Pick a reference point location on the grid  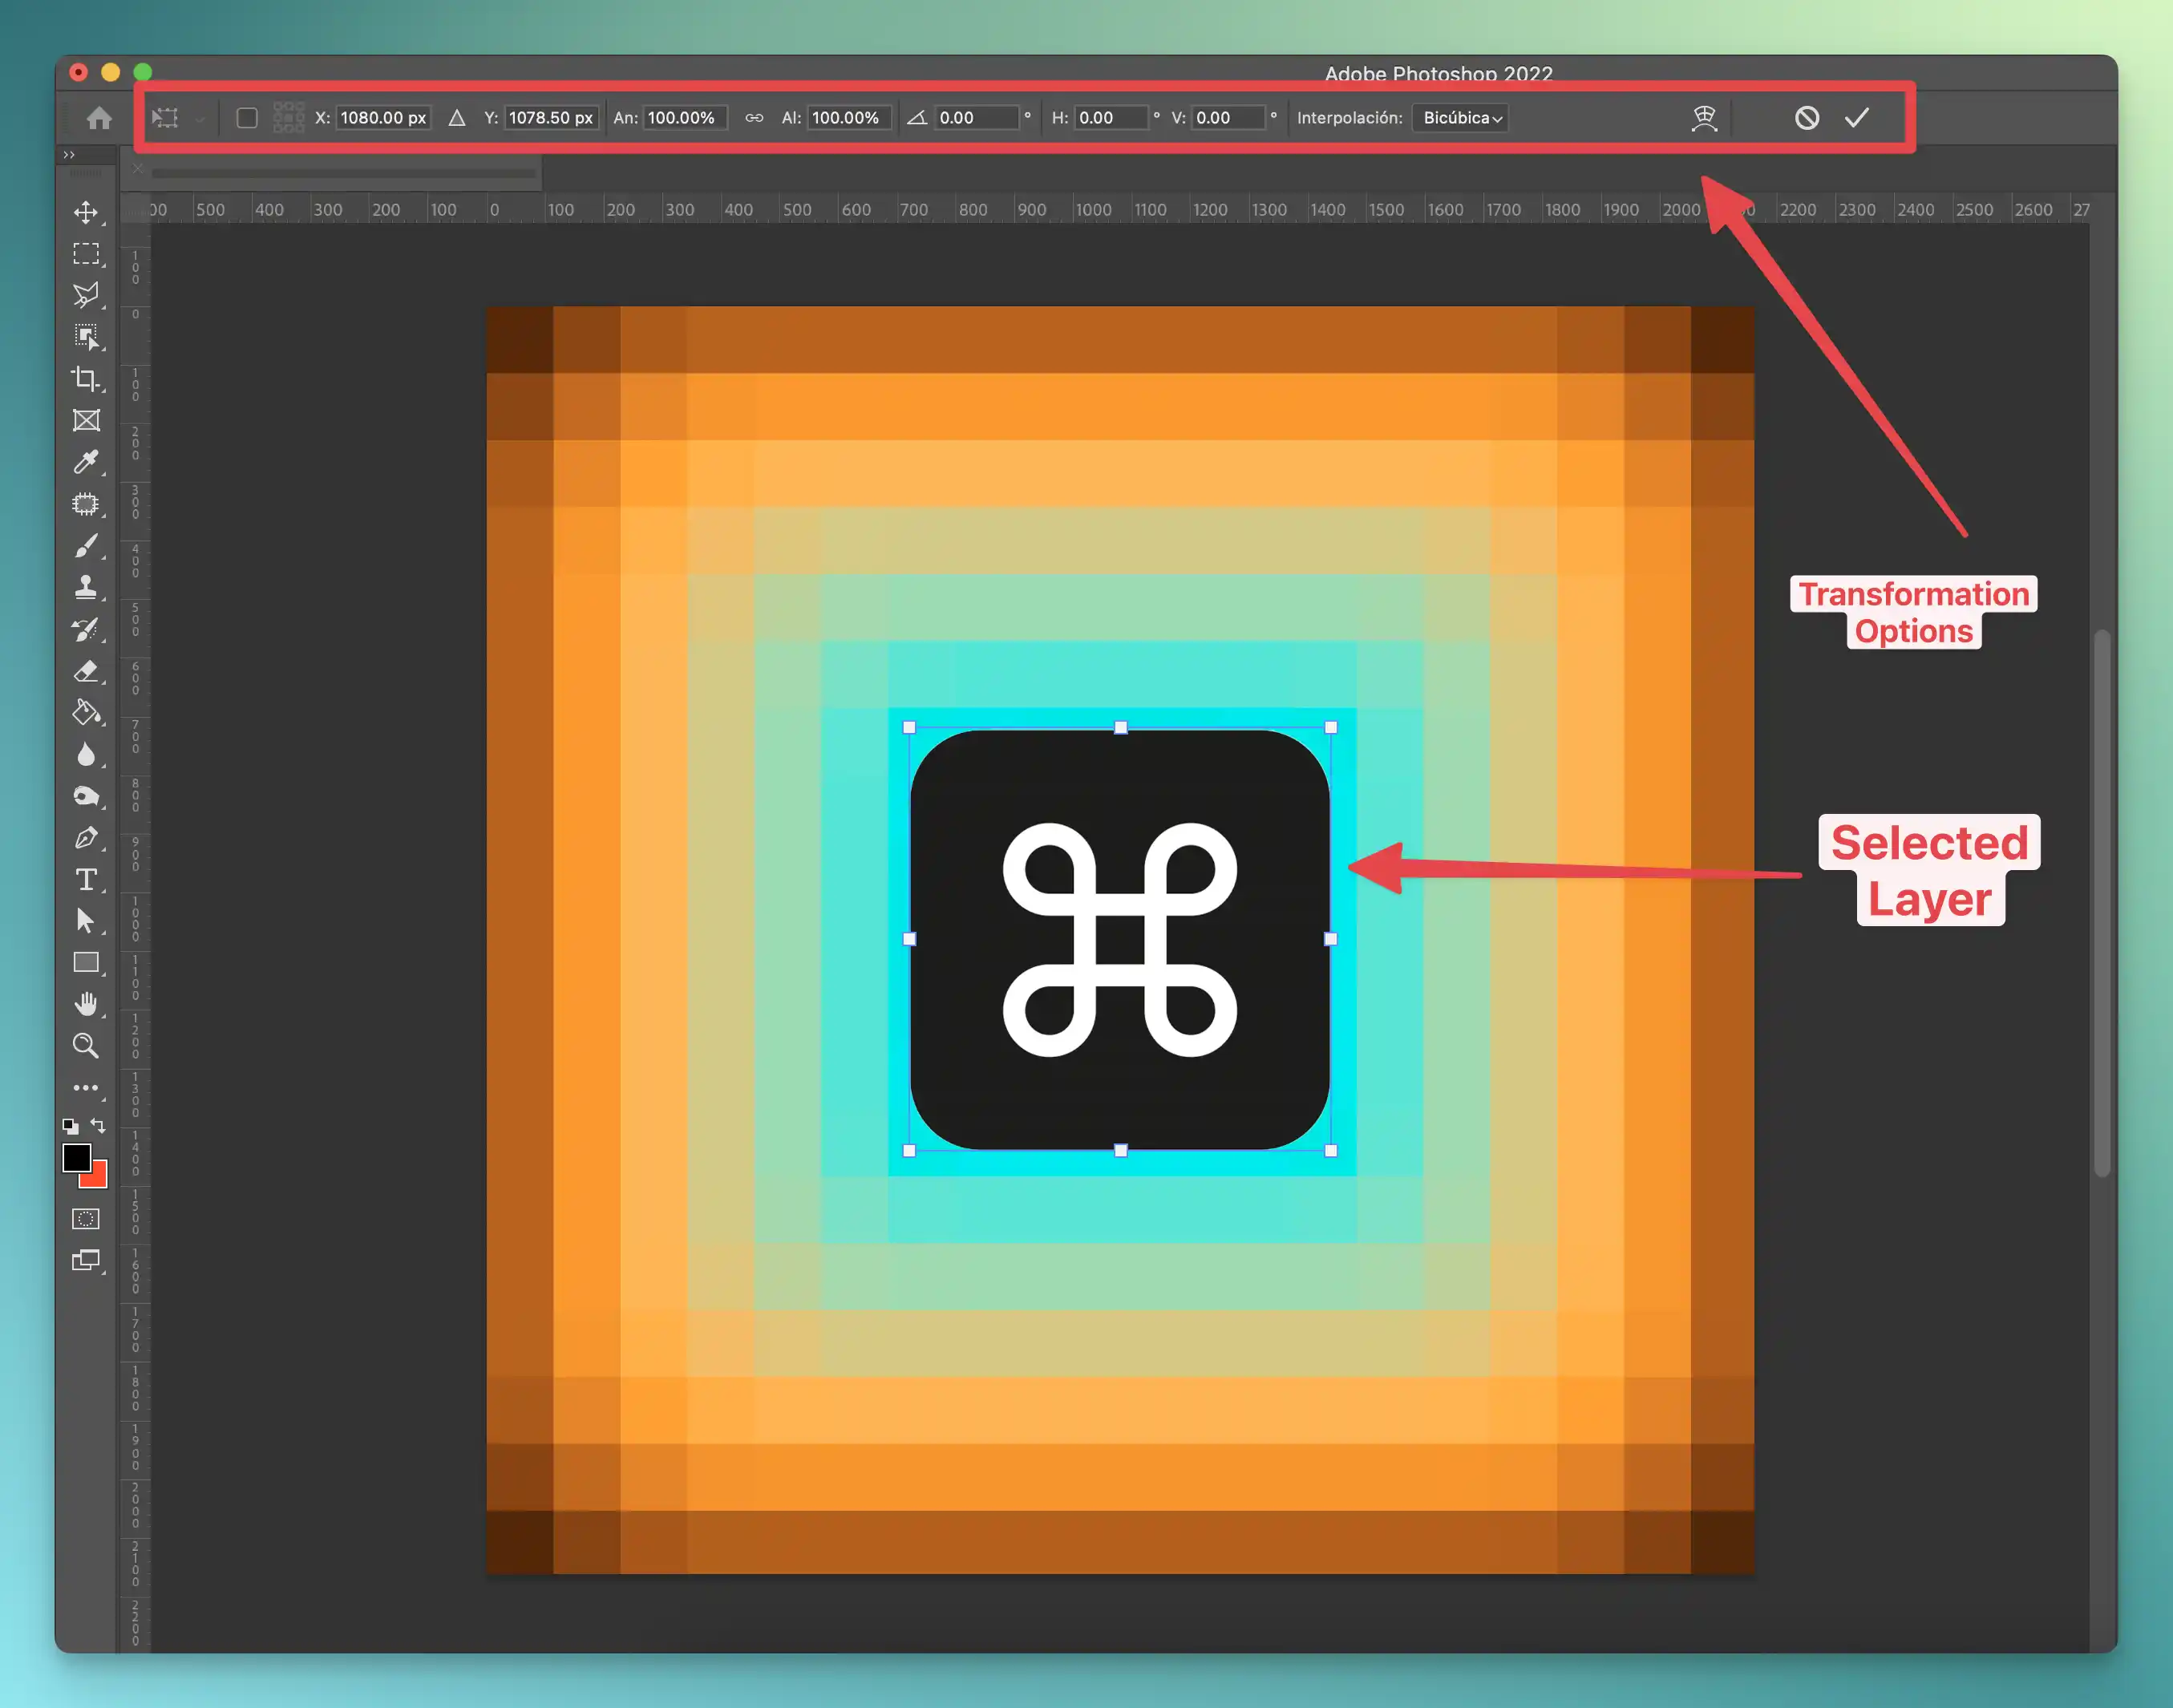click(x=288, y=117)
